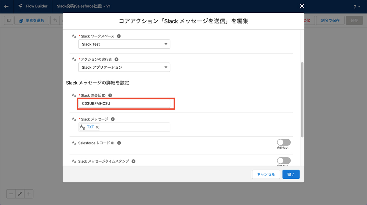Close the modal with the X icon
Viewport: 367px width, 205px height.
coord(302,6)
